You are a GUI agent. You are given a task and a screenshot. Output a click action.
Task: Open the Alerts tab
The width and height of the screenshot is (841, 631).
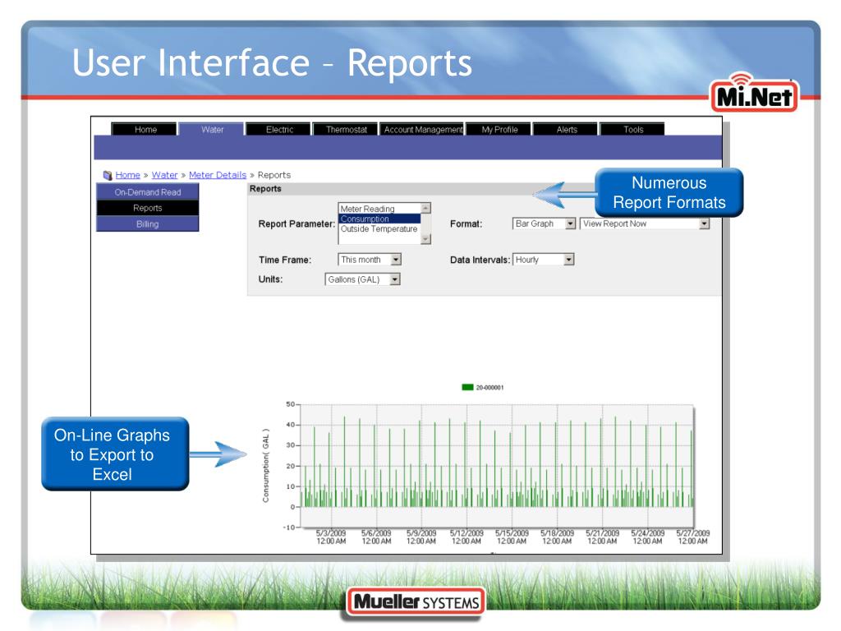point(566,129)
